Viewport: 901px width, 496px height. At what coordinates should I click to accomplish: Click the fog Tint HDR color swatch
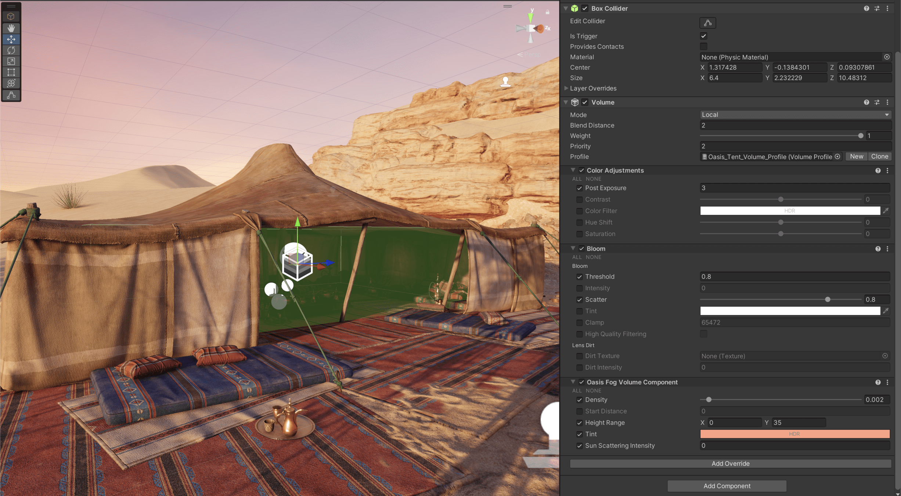(794, 434)
